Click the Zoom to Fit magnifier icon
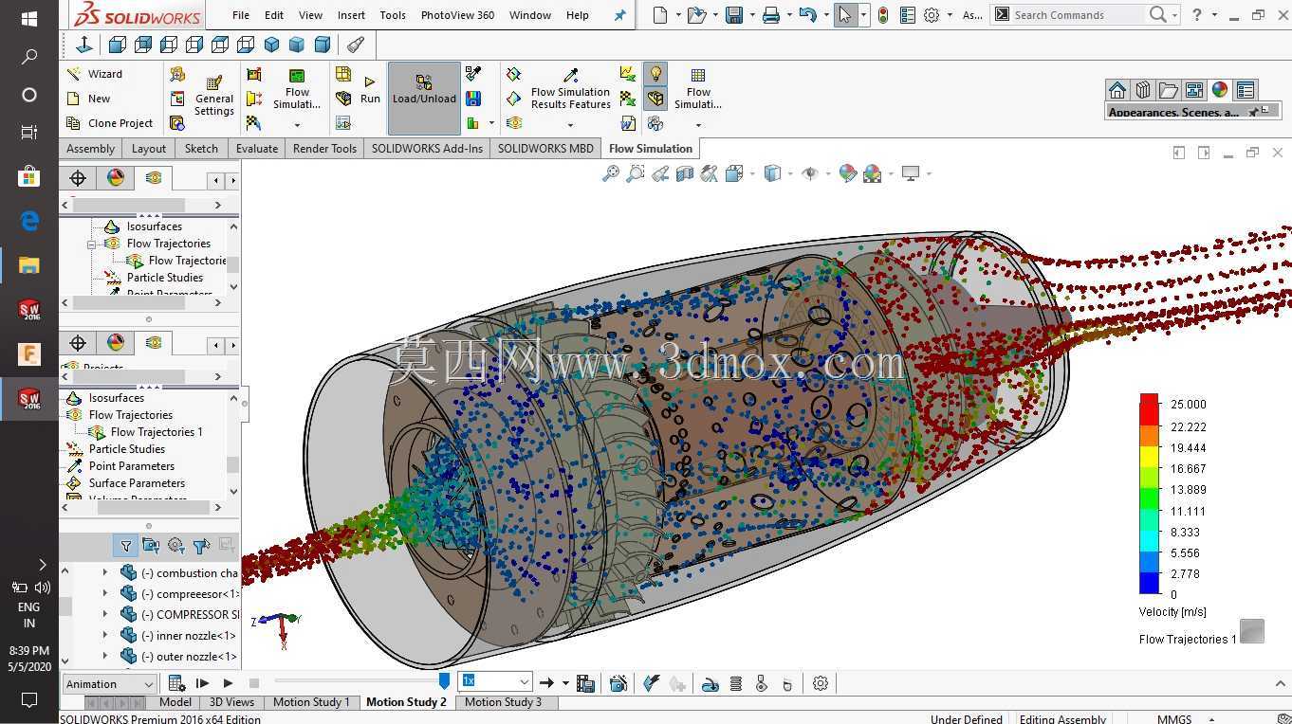Image resolution: width=1292 pixels, height=724 pixels. 611,173
